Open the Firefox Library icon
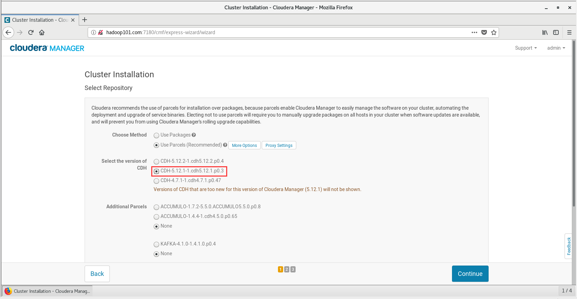Viewport: 577px width, 299px height. coord(545,32)
